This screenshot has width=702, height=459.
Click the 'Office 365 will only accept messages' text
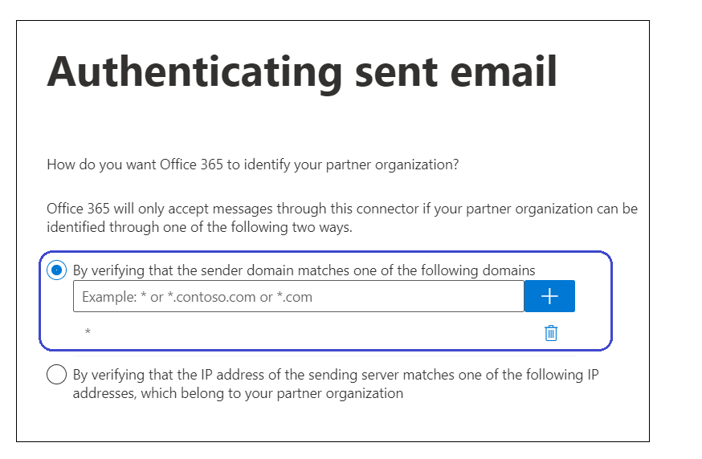(x=341, y=209)
